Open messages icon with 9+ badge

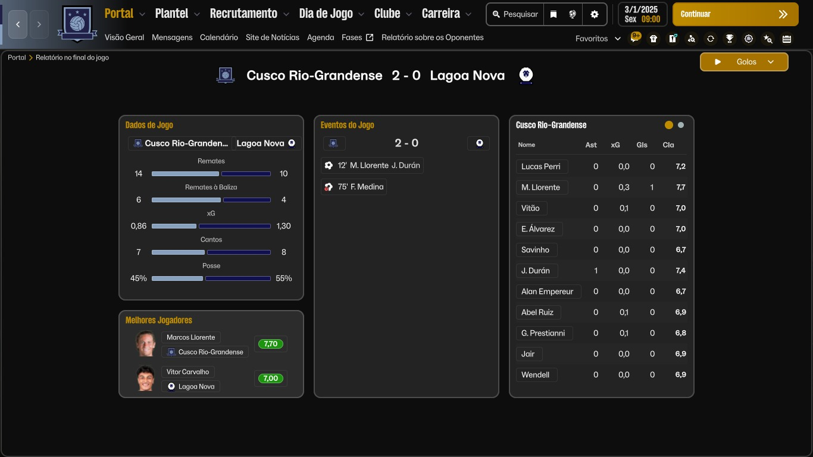(x=635, y=39)
